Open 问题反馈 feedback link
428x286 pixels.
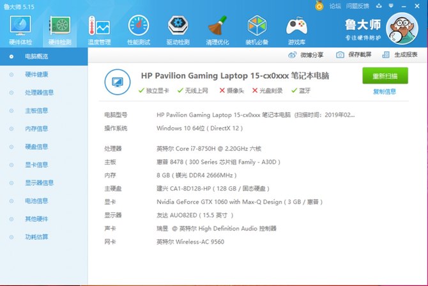click(x=357, y=6)
